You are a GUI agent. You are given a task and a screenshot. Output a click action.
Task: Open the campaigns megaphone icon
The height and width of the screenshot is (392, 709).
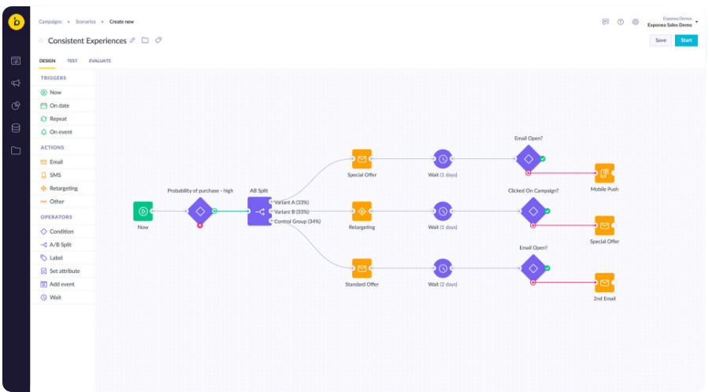coord(16,83)
